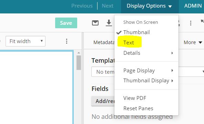Open the toolbar's vertical ellipsis menu at right
This screenshot has width=204, height=124.
point(191,23)
